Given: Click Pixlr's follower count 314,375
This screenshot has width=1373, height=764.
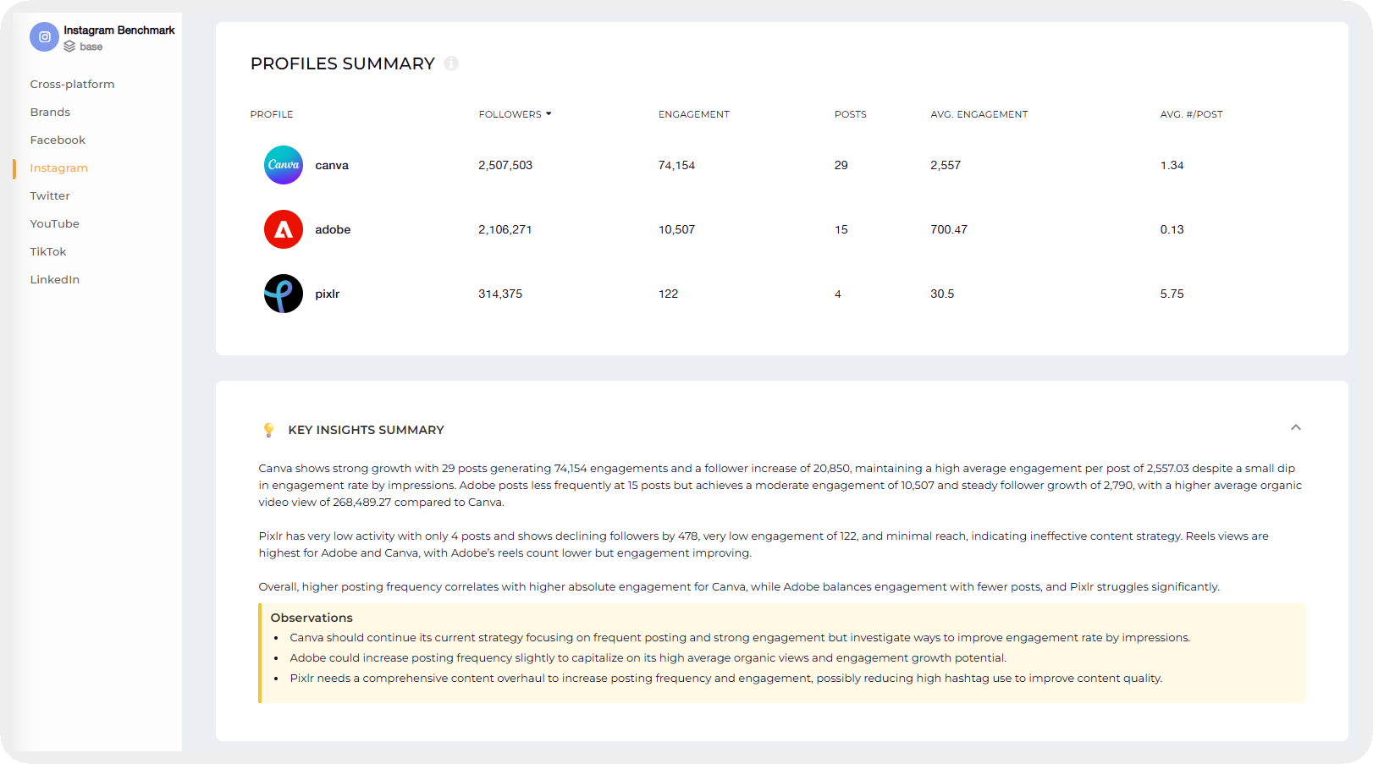Looking at the screenshot, I should pos(500,294).
